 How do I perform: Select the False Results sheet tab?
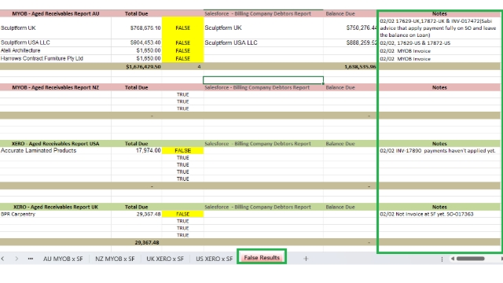pos(262,258)
